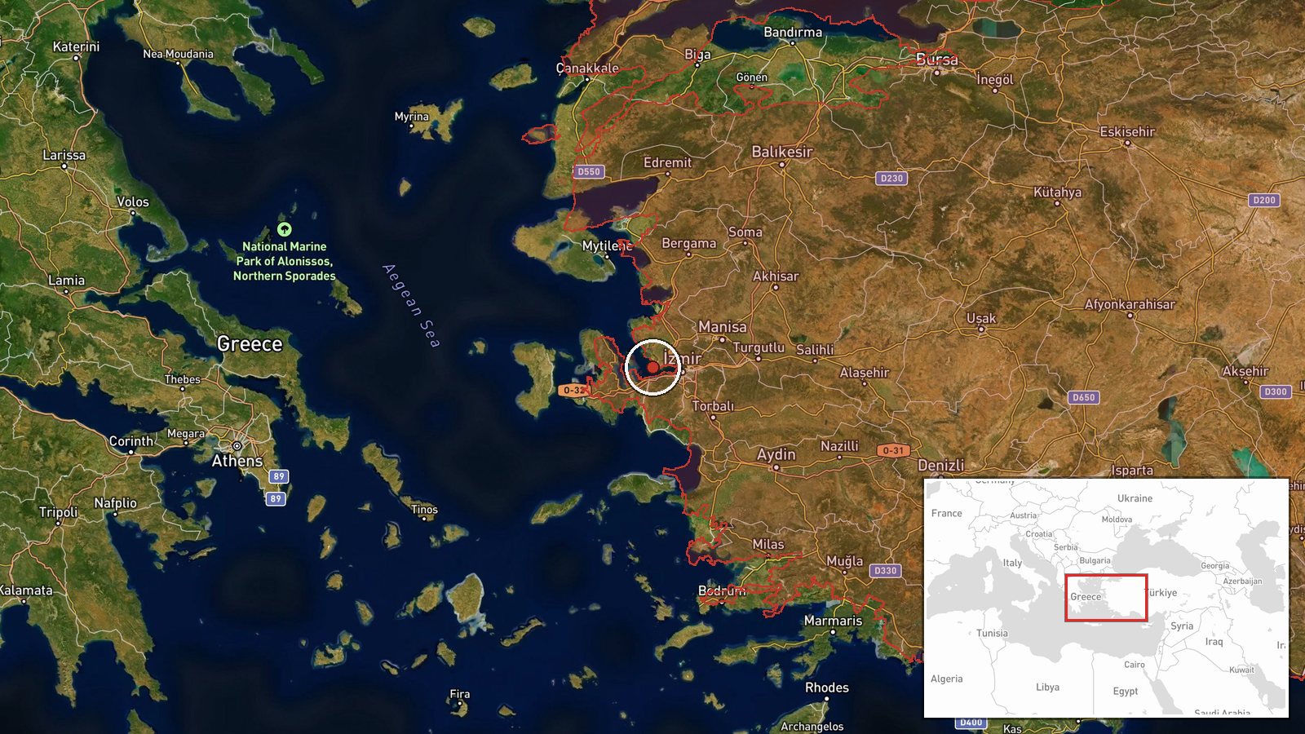Click the Aegean Sea label
1305x734 pixels.
pyautogui.click(x=412, y=306)
